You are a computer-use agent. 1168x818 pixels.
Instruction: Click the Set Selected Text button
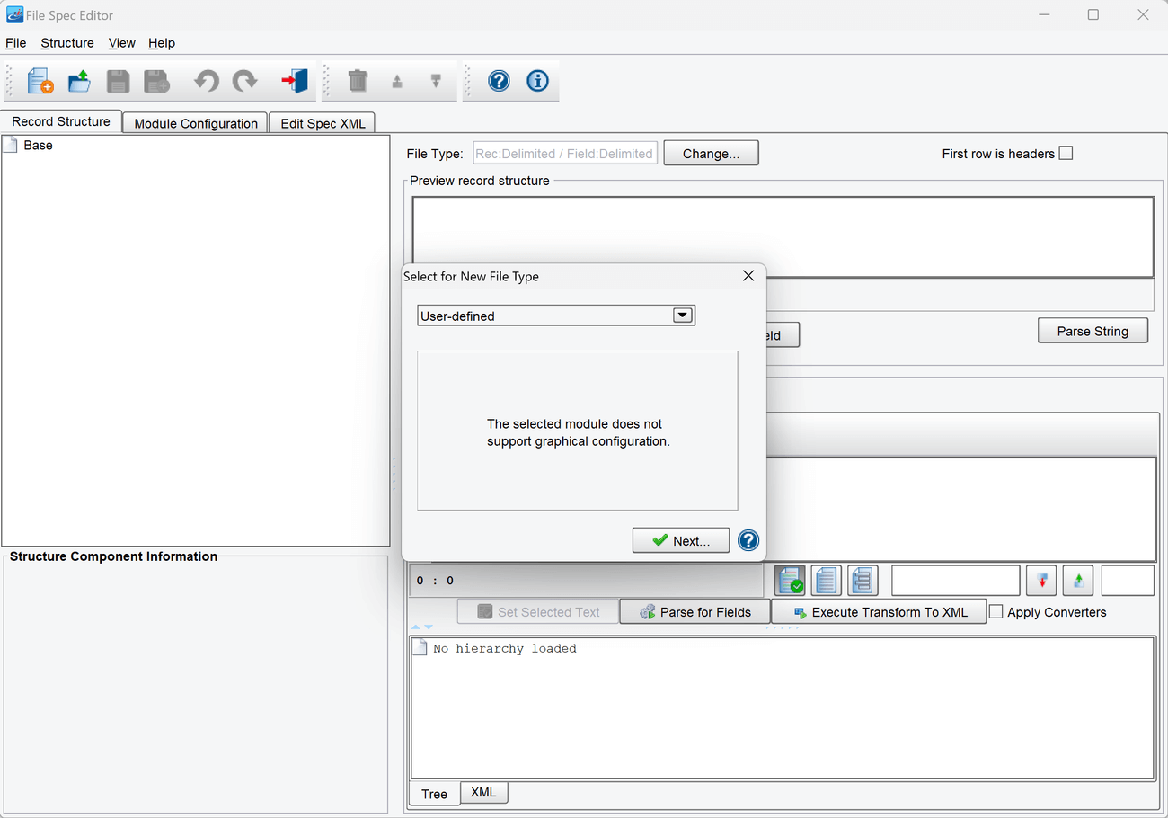pos(538,611)
